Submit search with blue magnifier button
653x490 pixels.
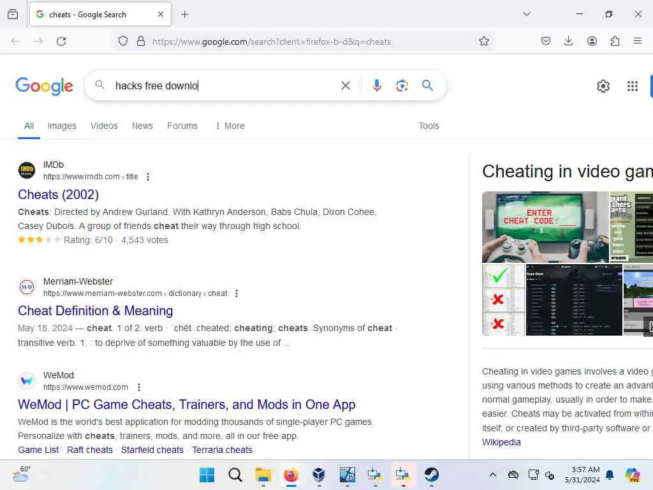[x=427, y=85]
